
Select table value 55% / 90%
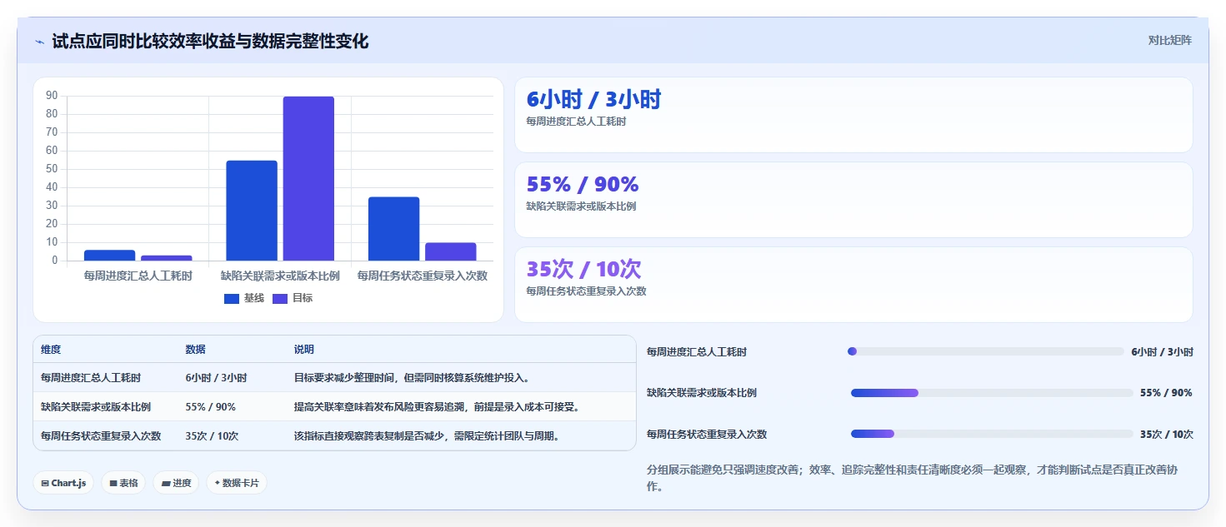210,407
